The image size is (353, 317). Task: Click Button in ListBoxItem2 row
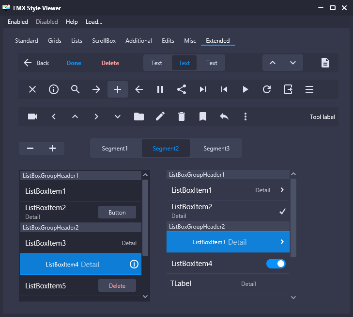(117, 212)
